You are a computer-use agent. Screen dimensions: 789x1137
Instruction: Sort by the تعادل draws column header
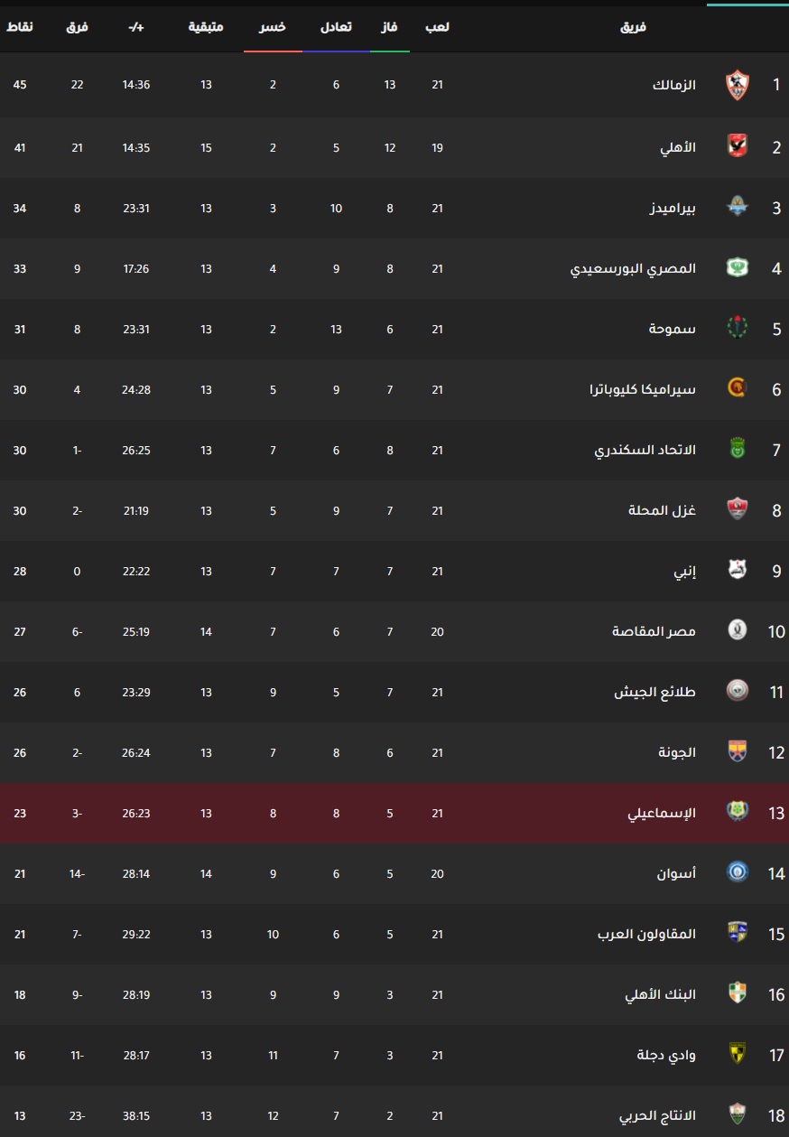336,27
